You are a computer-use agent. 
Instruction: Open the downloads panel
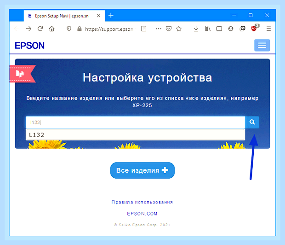[196, 29]
